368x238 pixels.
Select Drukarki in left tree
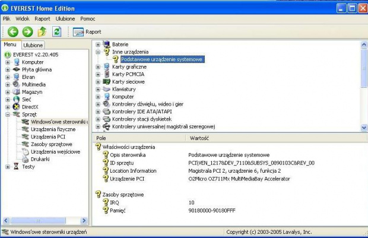(x=40, y=159)
